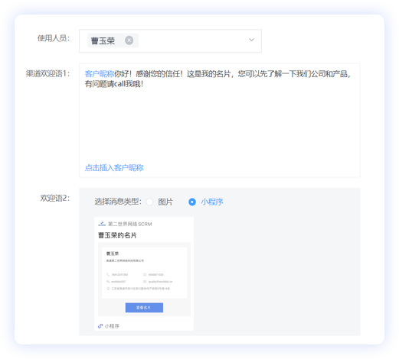Click the location pin icon on the card
Screen dimensions: 399x359
108,289
